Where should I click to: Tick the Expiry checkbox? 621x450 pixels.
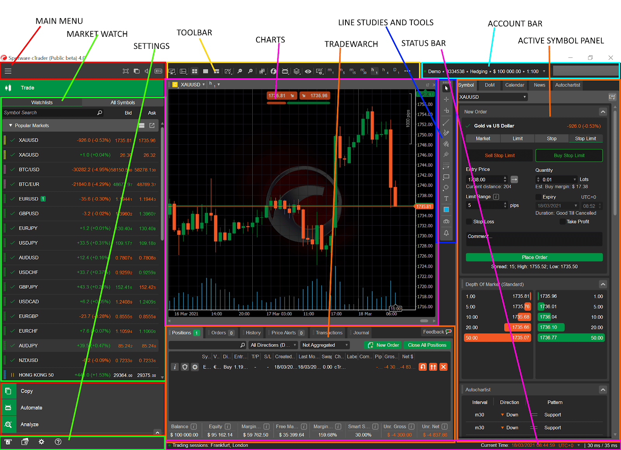coord(538,197)
